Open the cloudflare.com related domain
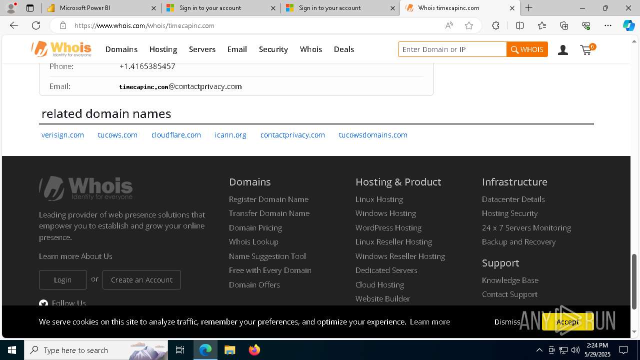The width and height of the screenshot is (640, 360). click(176, 135)
